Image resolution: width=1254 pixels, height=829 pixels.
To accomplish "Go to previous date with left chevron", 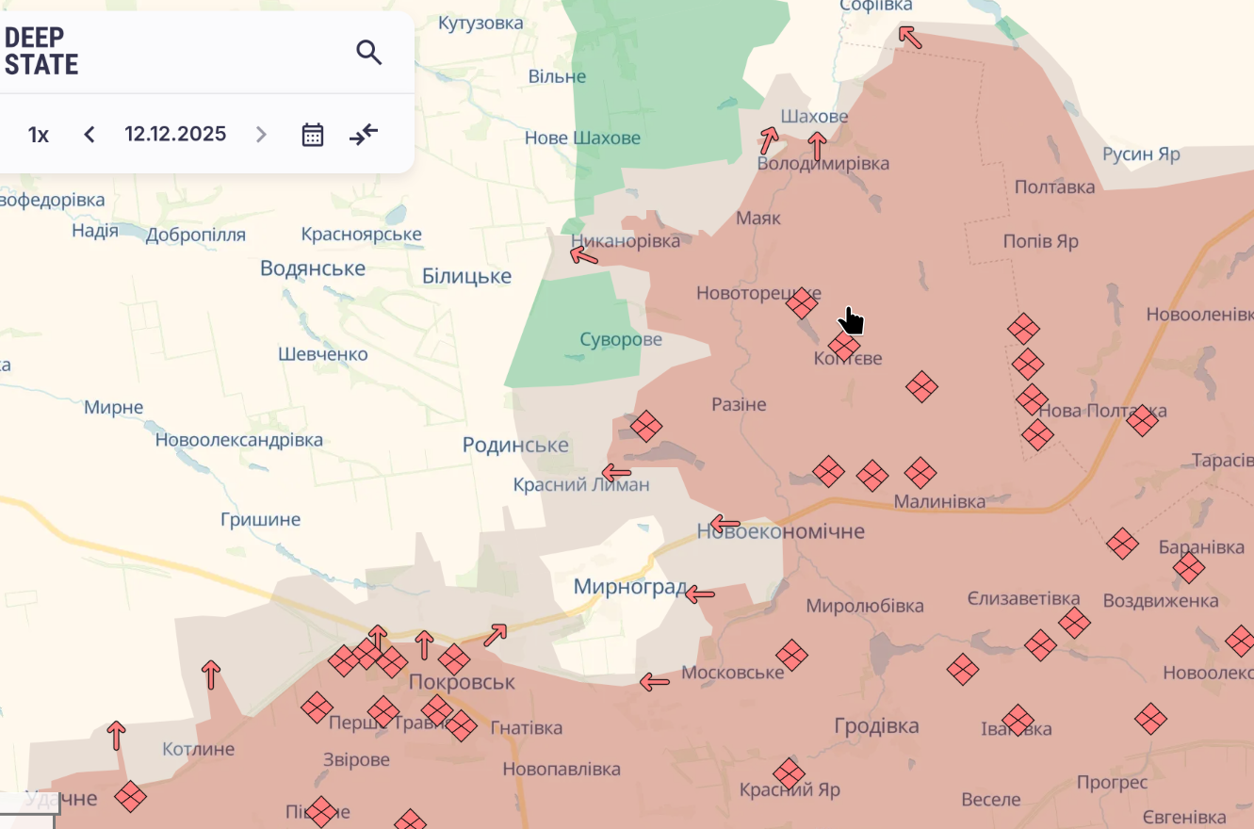I will pos(90,135).
